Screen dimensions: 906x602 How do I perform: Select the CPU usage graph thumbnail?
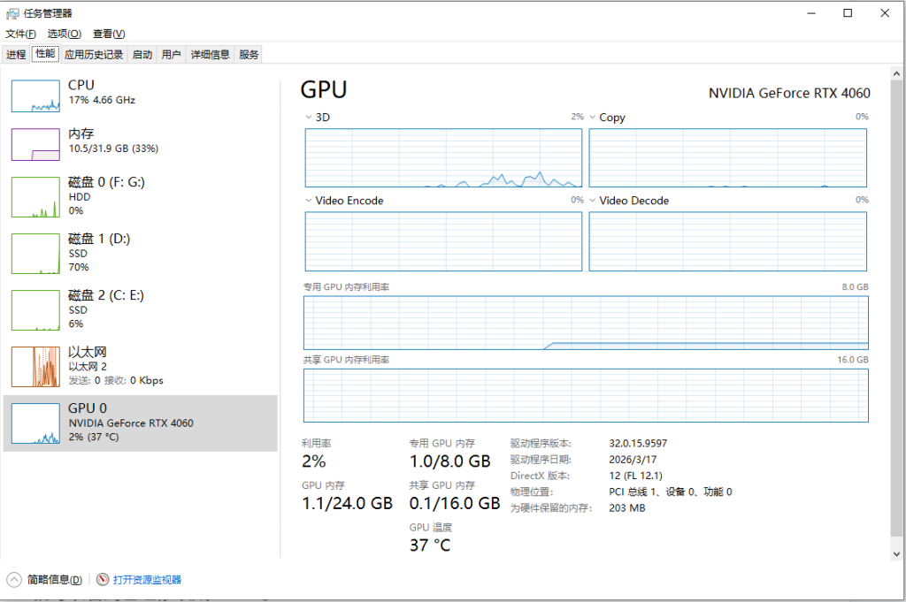35,95
